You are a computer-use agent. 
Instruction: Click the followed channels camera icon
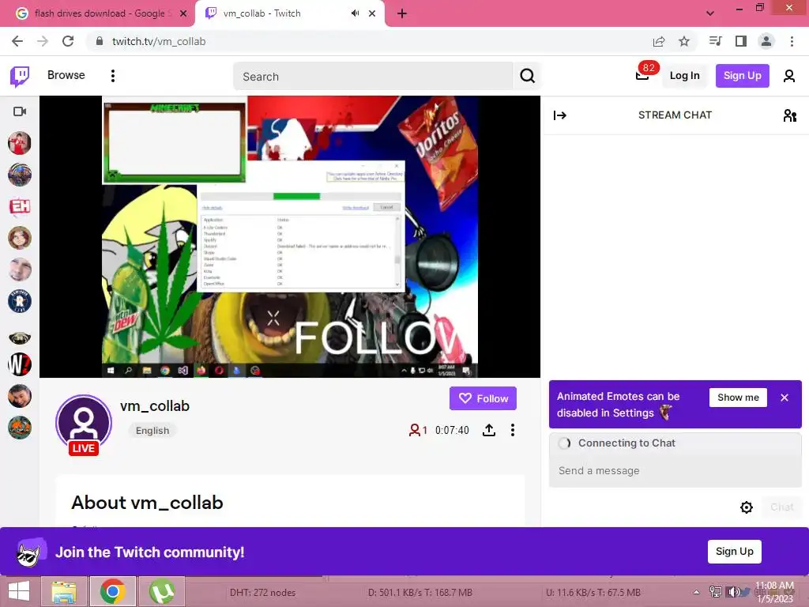[x=20, y=111]
